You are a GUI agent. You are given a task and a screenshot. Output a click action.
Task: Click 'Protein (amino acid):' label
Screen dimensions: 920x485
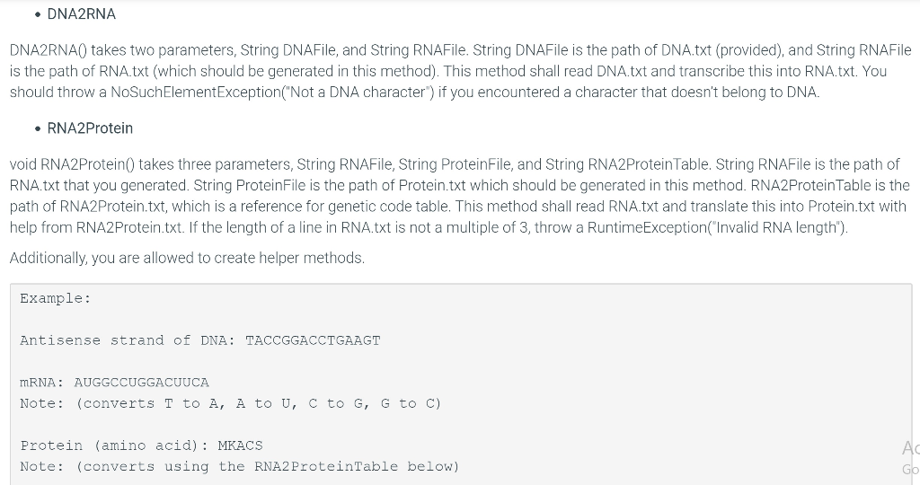(x=114, y=445)
